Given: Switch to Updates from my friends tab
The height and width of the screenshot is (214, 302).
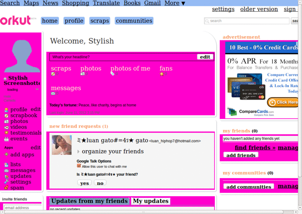Looking at the screenshot, I should pos(89,201).
